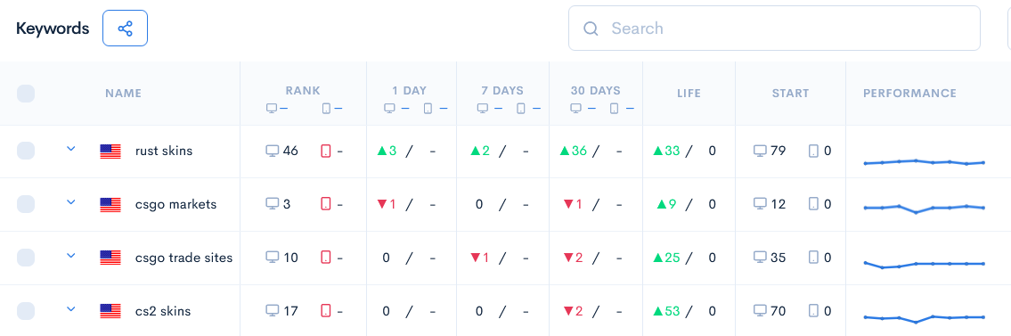The height and width of the screenshot is (336, 1011).
Task: Check the rust skins row checkbox
Action: click(26, 151)
